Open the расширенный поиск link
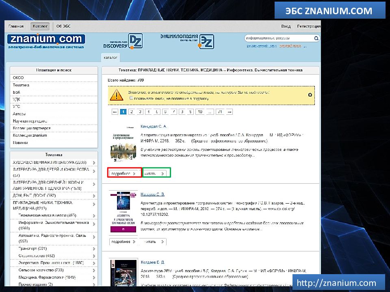The height and width of the screenshot is (292, 390). pyautogui.click(x=262, y=46)
